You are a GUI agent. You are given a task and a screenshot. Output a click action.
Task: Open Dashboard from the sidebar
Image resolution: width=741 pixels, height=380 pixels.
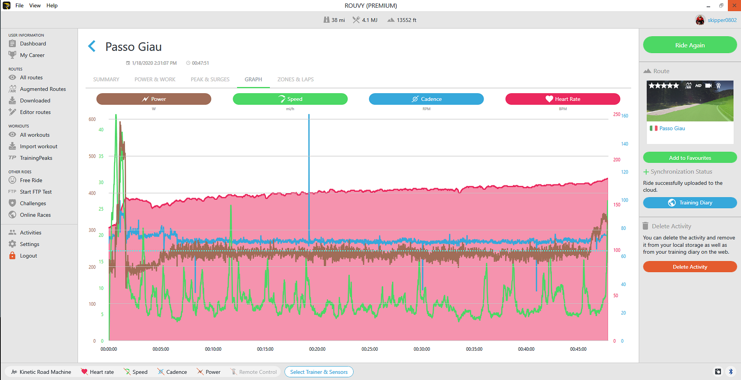pos(33,44)
